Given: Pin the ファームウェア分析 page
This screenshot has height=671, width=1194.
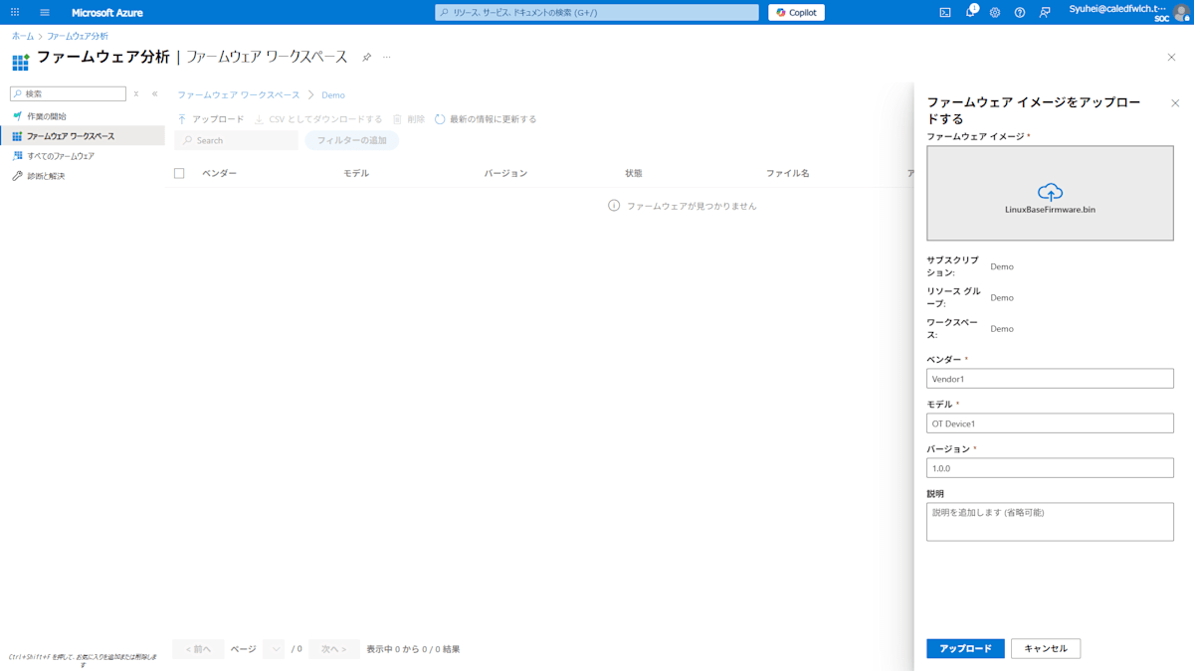Looking at the screenshot, I should point(366,58).
